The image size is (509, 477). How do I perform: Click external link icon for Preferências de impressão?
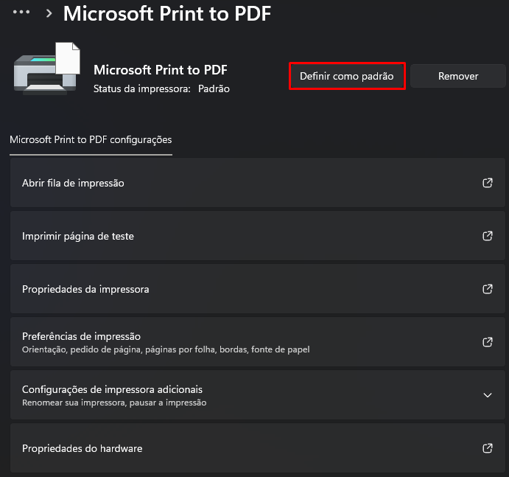tap(487, 342)
